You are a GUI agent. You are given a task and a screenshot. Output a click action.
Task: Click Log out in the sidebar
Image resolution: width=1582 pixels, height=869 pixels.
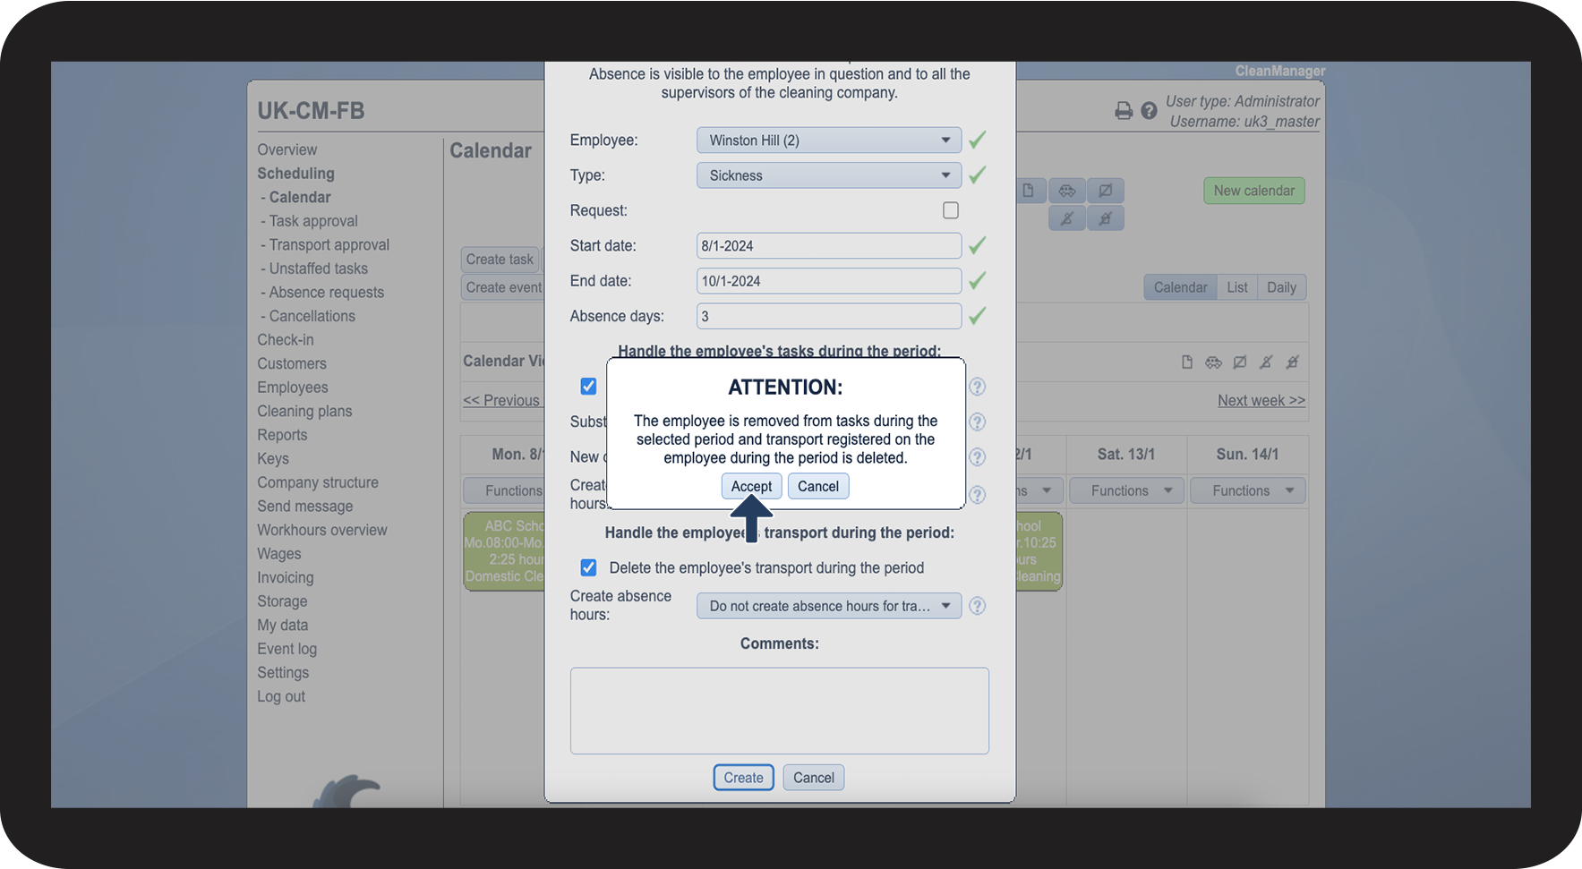pyautogui.click(x=281, y=696)
